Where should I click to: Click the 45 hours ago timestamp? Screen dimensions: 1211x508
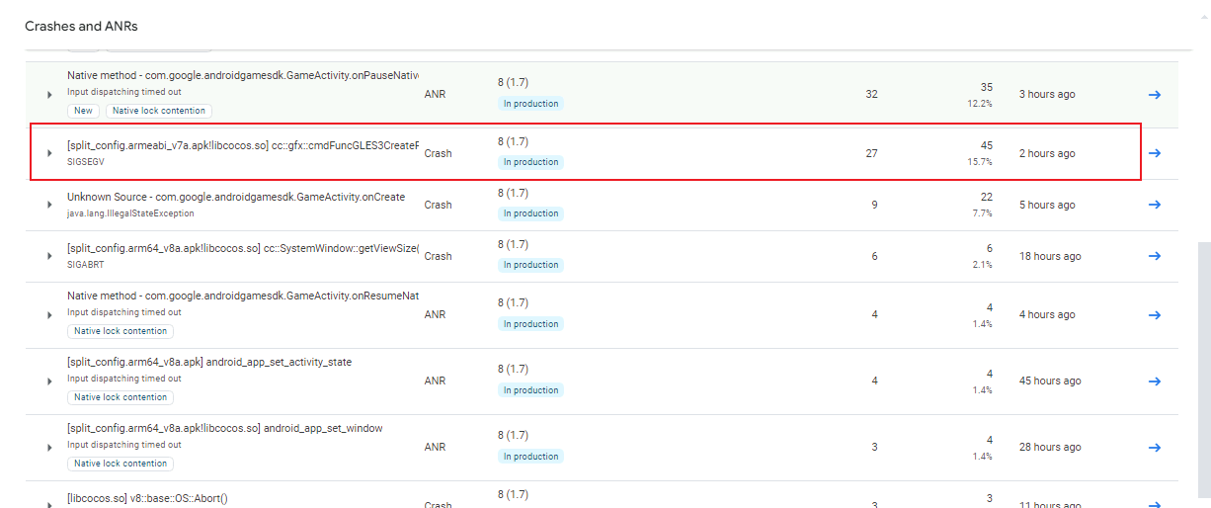click(x=1050, y=381)
